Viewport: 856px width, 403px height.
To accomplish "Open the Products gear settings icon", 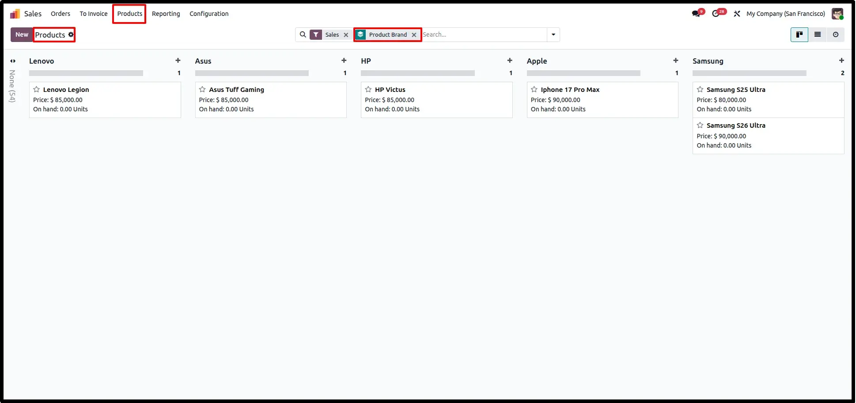I will [x=71, y=34].
